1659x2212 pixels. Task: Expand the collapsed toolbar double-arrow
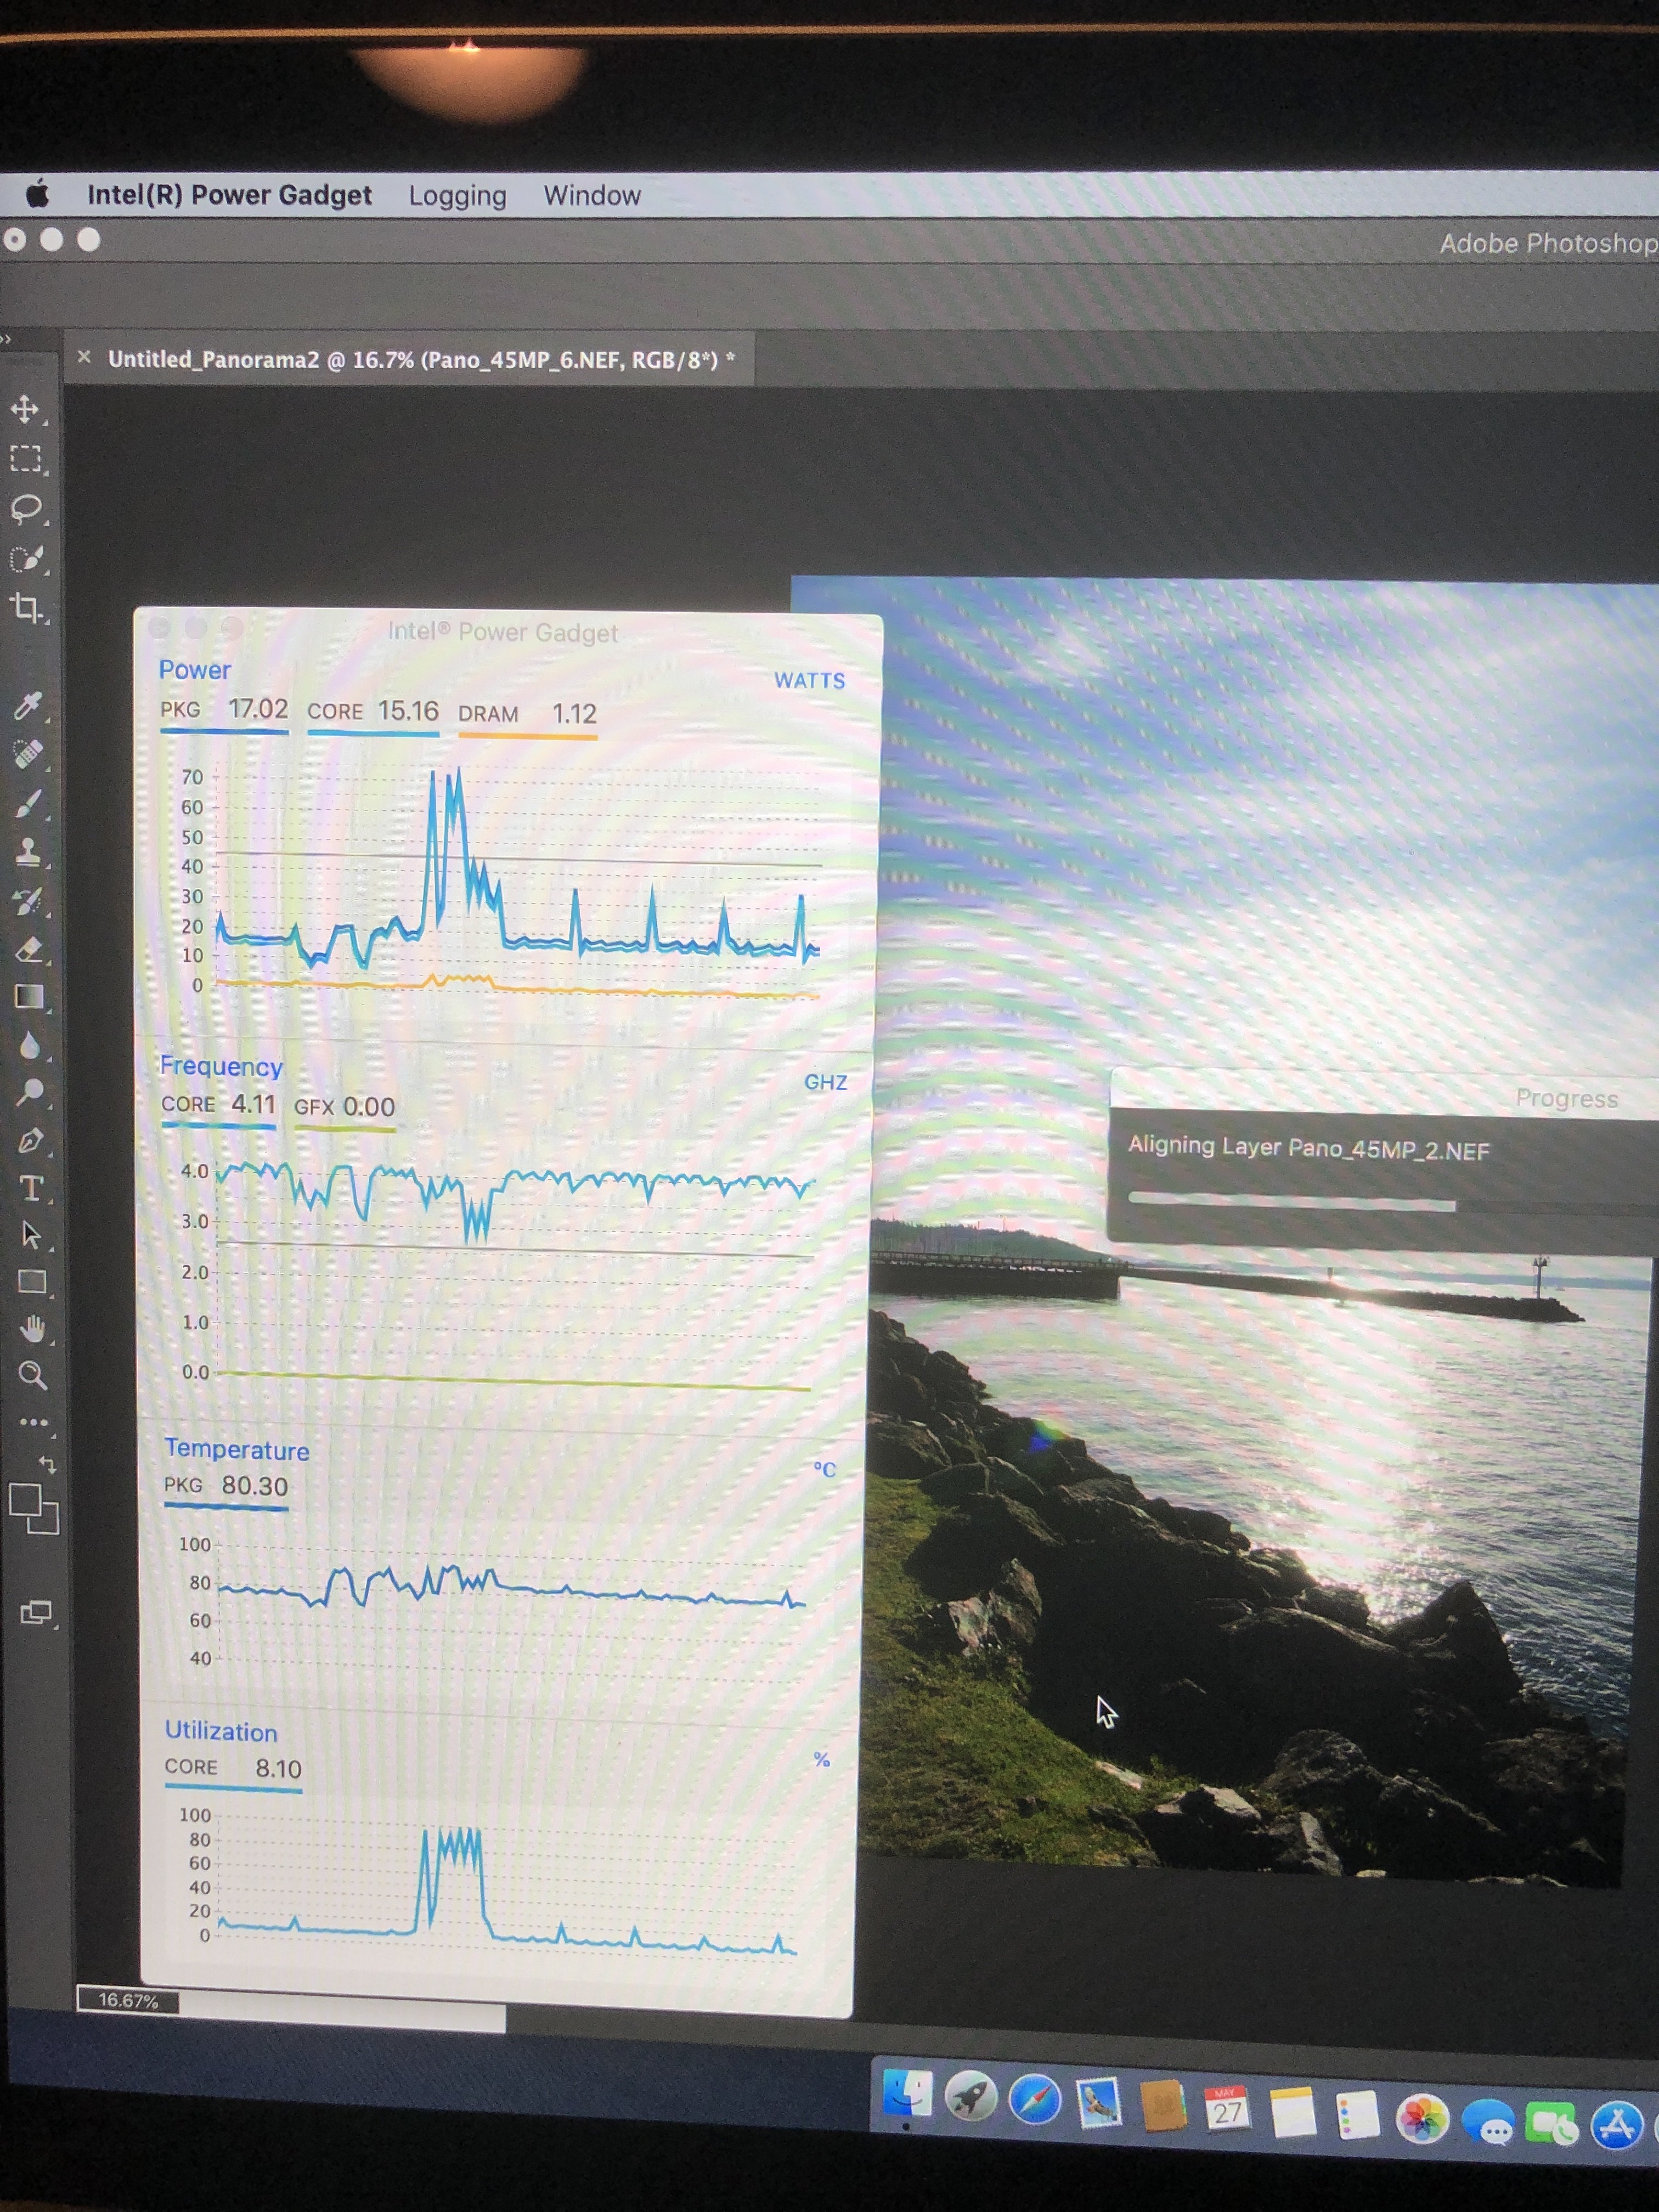click(x=6, y=339)
